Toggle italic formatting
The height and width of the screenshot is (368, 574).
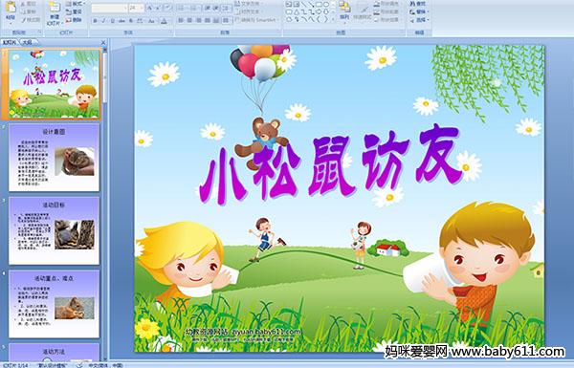103,21
